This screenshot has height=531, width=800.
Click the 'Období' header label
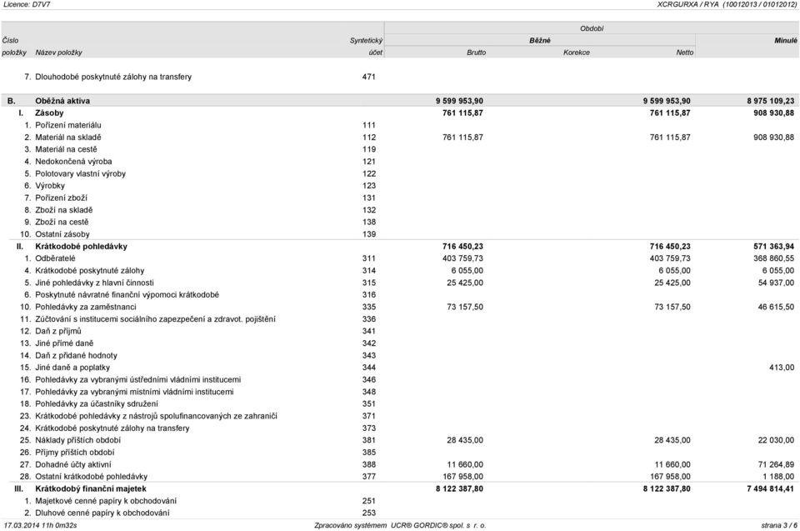(592, 28)
